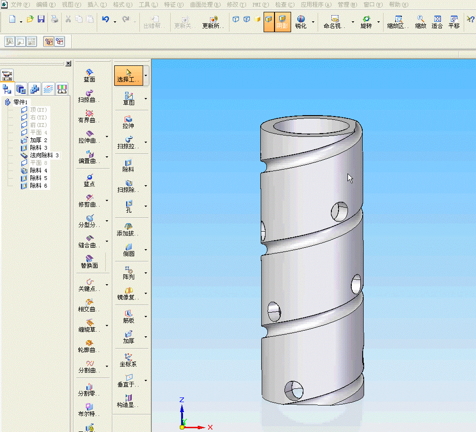Open the 帮助 (H) menu
476x432 pixels.
399,5
